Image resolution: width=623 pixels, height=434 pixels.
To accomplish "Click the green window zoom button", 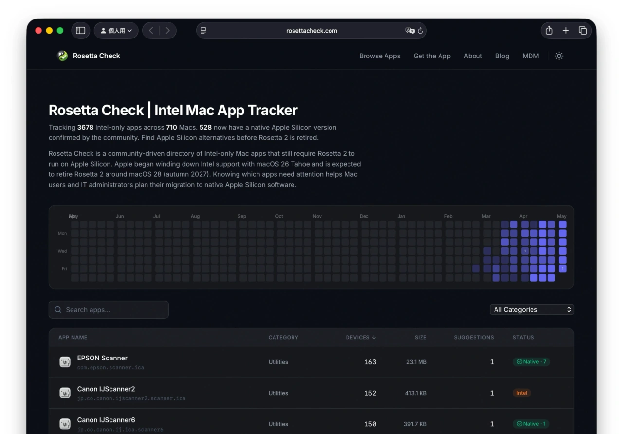I will coord(60,31).
